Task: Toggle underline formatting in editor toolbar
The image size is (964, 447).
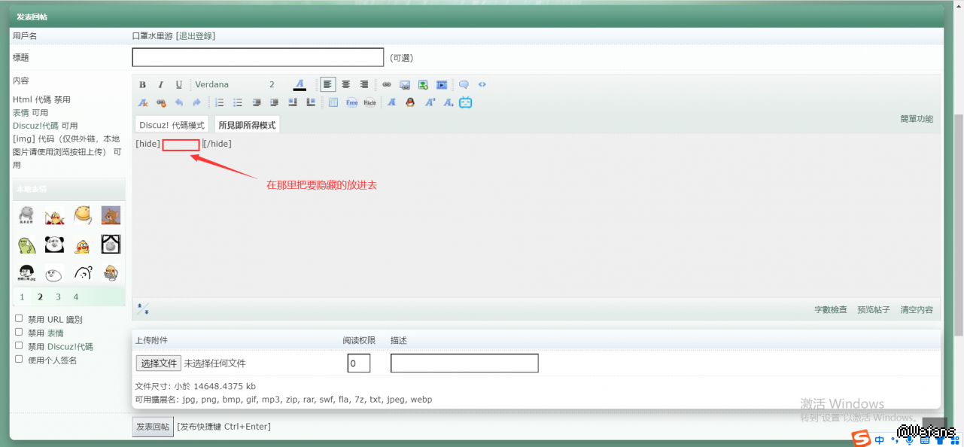Action: (178, 84)
